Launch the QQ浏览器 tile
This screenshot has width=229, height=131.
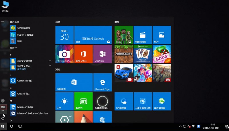point(124,101)
